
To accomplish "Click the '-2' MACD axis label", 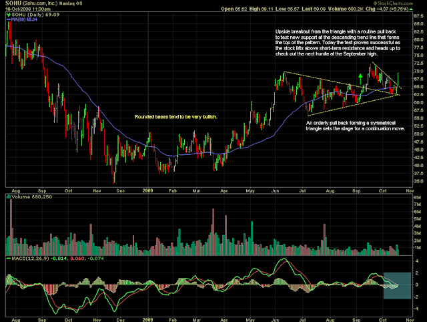I will click(416, 297).
